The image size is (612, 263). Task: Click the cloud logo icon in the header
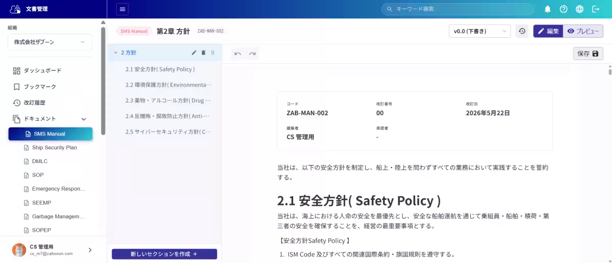15,9
